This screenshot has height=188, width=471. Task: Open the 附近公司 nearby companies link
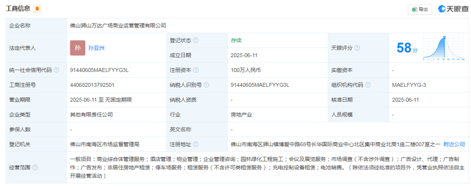pos(454,144)
